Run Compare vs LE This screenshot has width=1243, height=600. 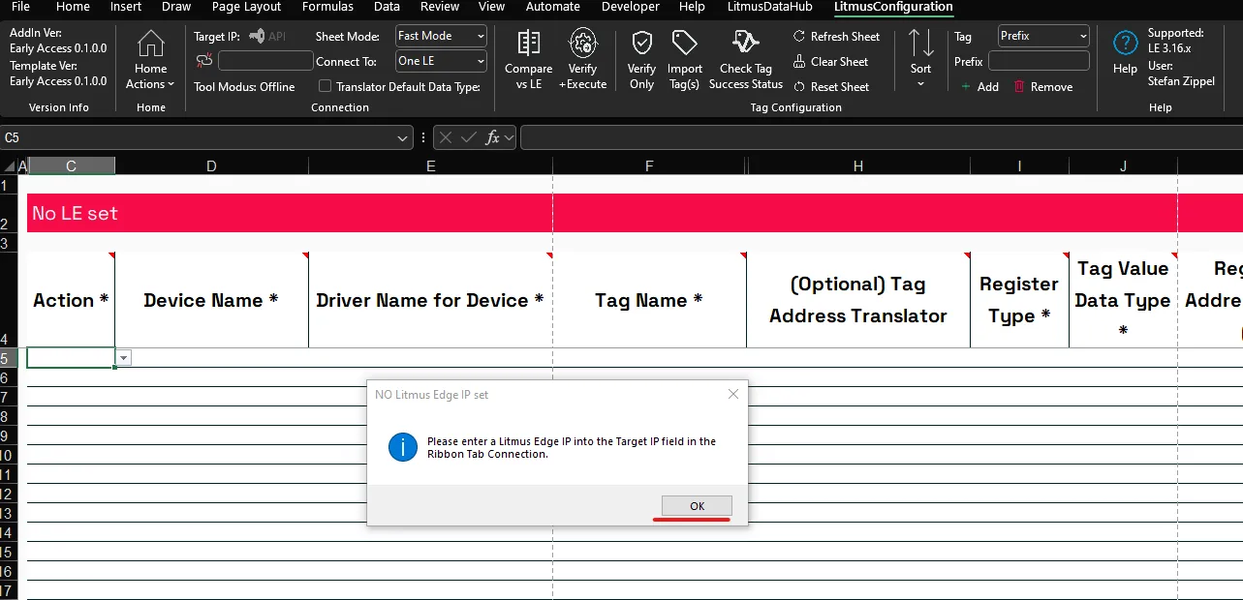point(528,60)
